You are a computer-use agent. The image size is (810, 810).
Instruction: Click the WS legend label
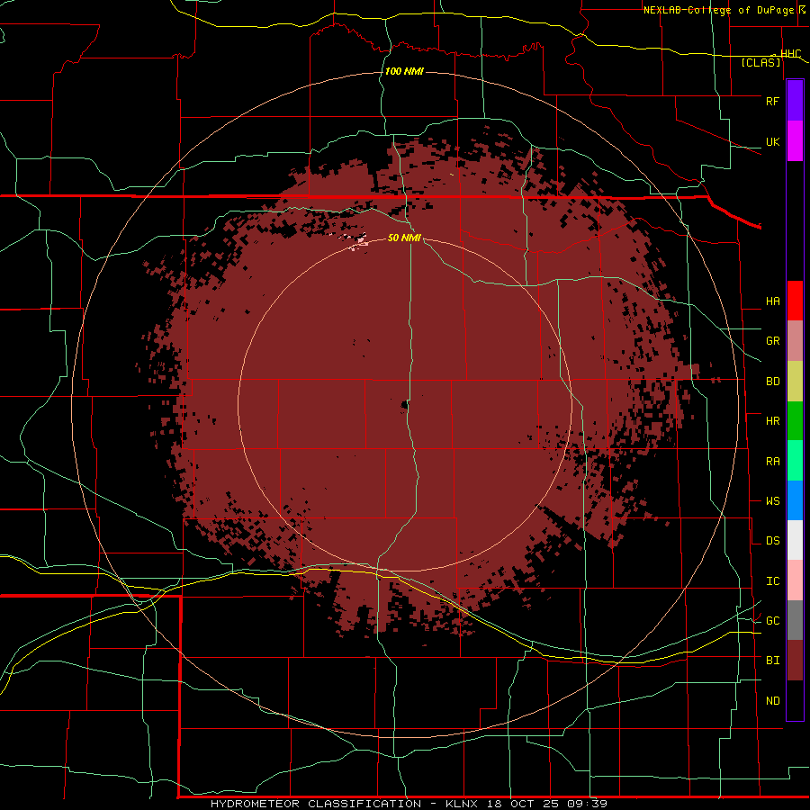click(772, 501)
